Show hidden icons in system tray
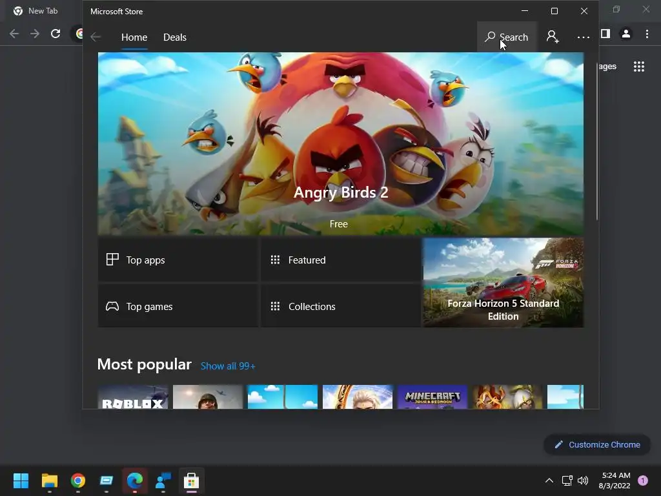 pyautogui.click(x=549, y=480)
